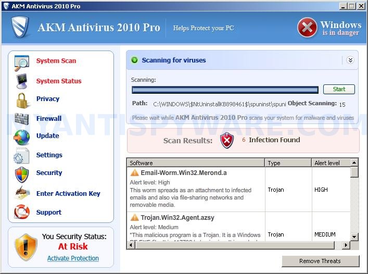Select the Security menu item

pos(49,173)
